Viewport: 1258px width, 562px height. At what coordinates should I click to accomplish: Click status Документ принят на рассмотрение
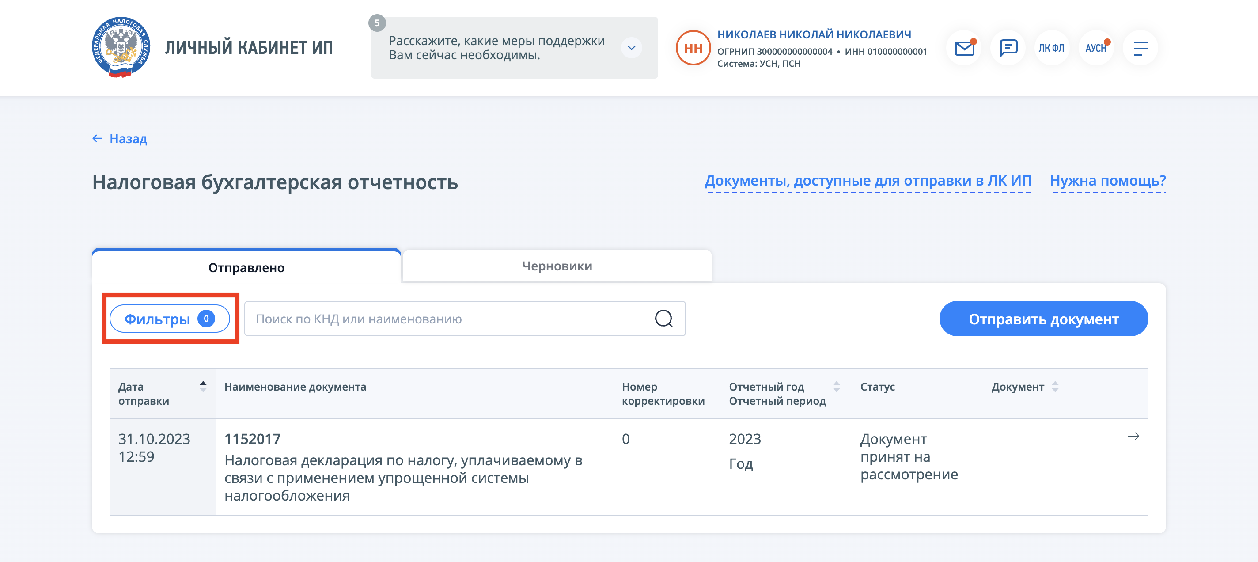pos(909,456)
